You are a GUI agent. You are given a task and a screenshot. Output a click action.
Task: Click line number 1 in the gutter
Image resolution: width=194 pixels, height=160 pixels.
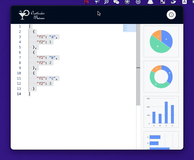[x=20, y=27]
